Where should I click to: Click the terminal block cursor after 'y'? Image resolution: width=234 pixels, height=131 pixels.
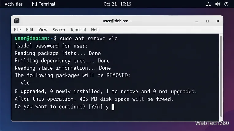(x=113, y=107)
